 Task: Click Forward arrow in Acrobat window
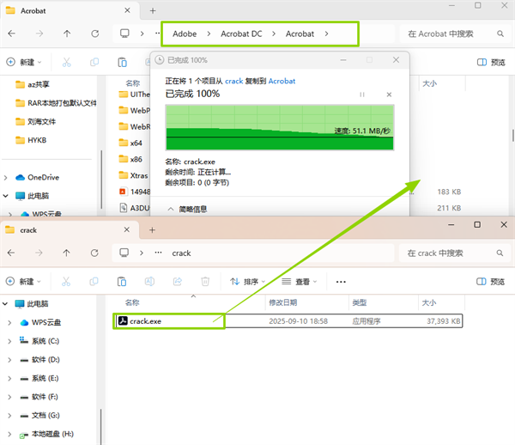click(39, 34)
